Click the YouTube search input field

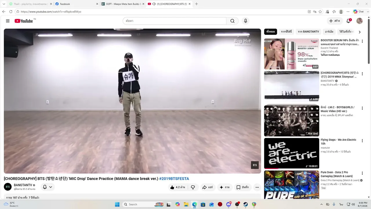point(174,21)
